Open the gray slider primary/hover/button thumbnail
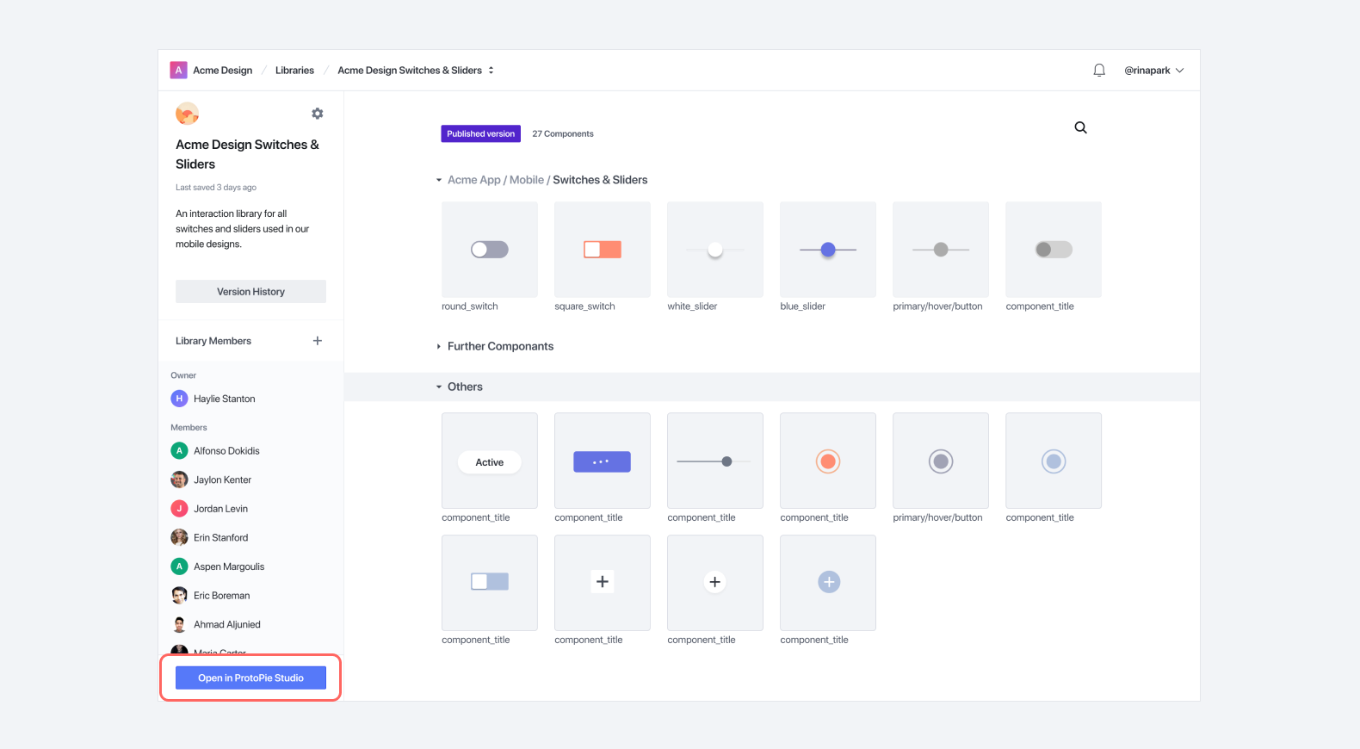The image size is (1360, 749). [x=941, y=250]
